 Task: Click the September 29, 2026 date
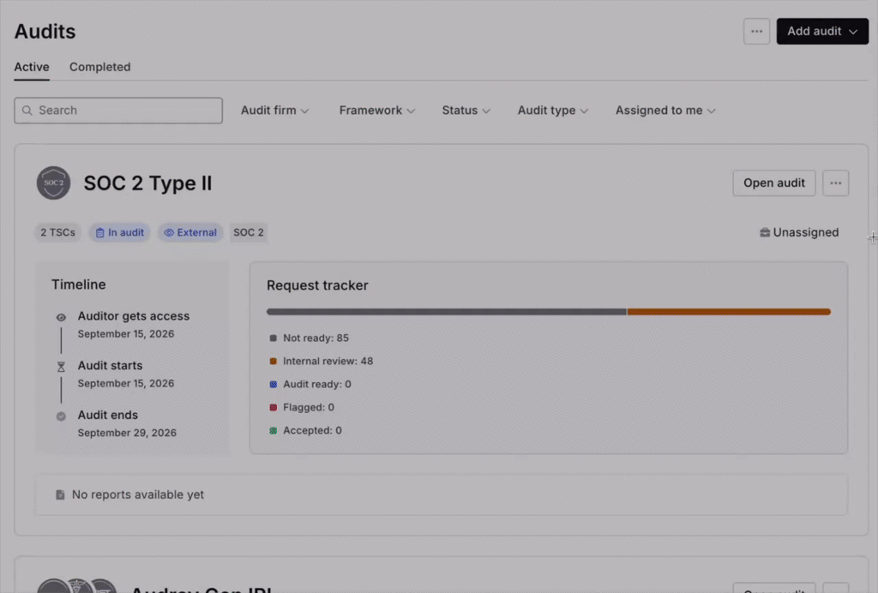(x=127, y=433)
